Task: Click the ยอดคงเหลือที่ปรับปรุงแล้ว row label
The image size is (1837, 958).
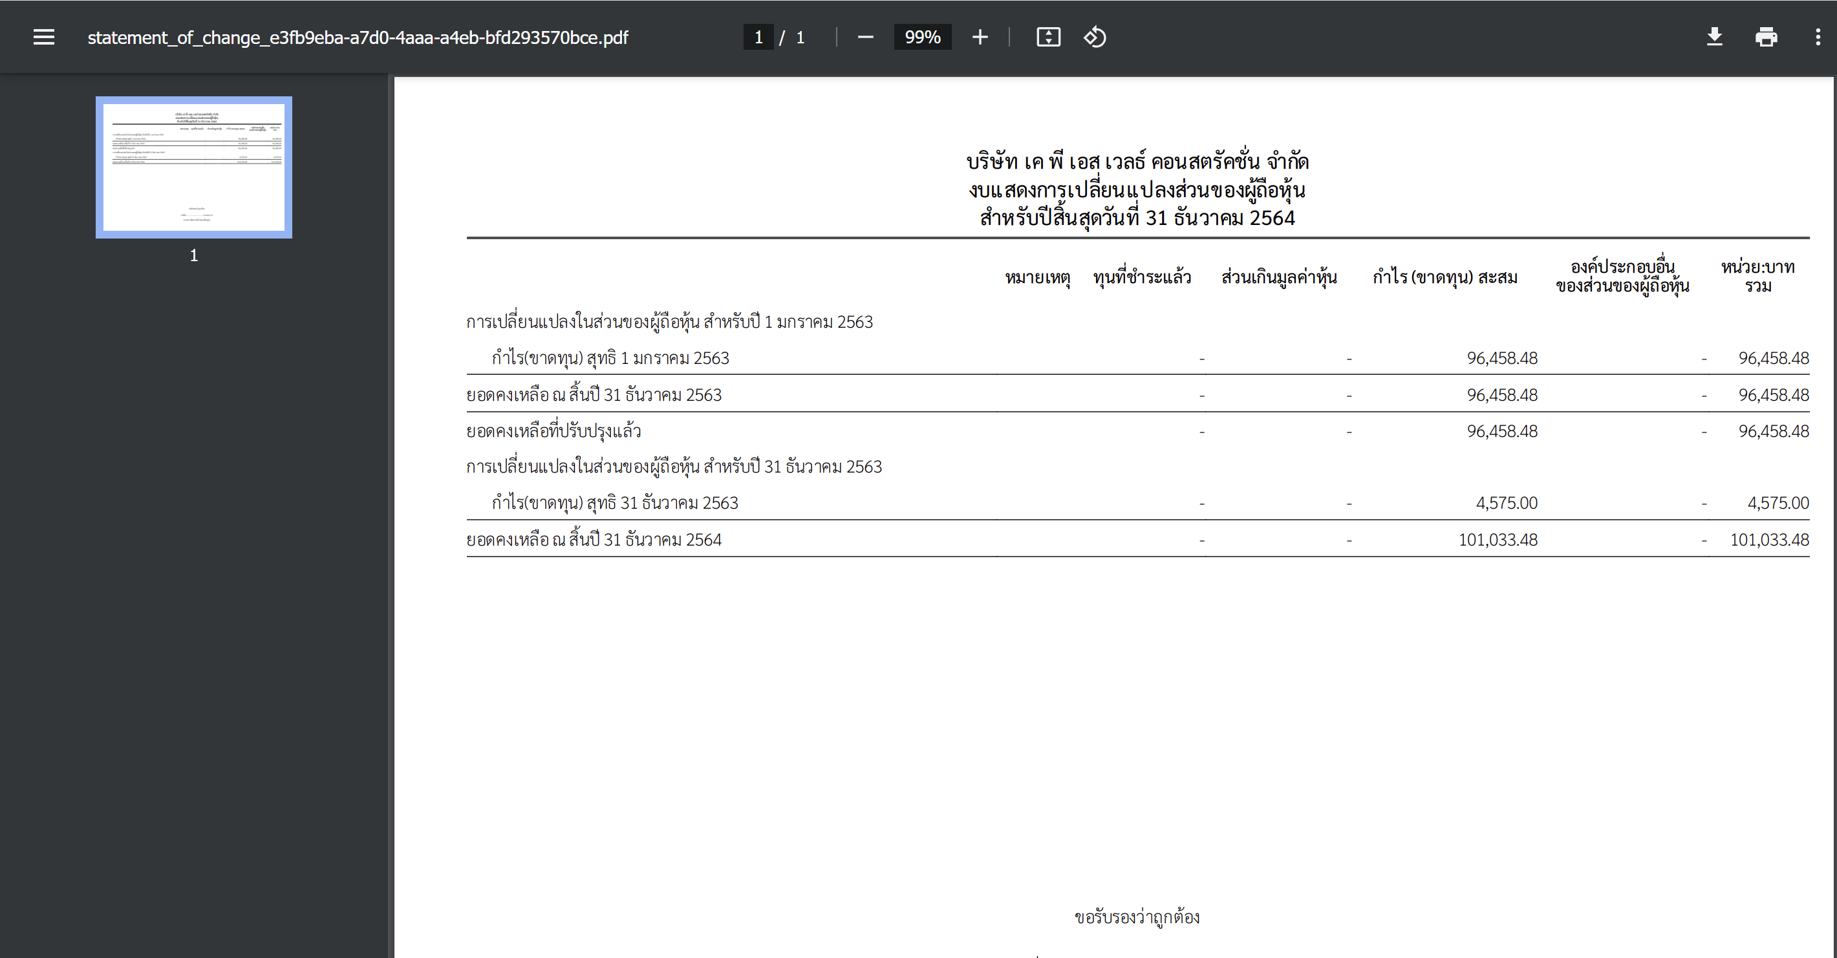Action: point(553,431)
